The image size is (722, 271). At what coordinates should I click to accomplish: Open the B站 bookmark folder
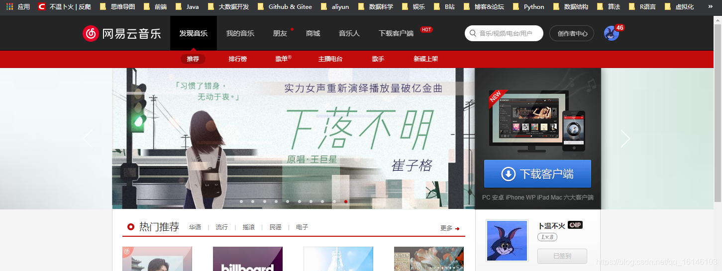444,7
